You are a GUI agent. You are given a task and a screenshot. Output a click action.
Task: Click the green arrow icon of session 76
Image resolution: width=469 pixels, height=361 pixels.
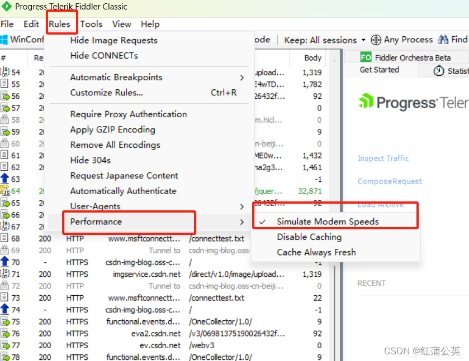(5, 333)
